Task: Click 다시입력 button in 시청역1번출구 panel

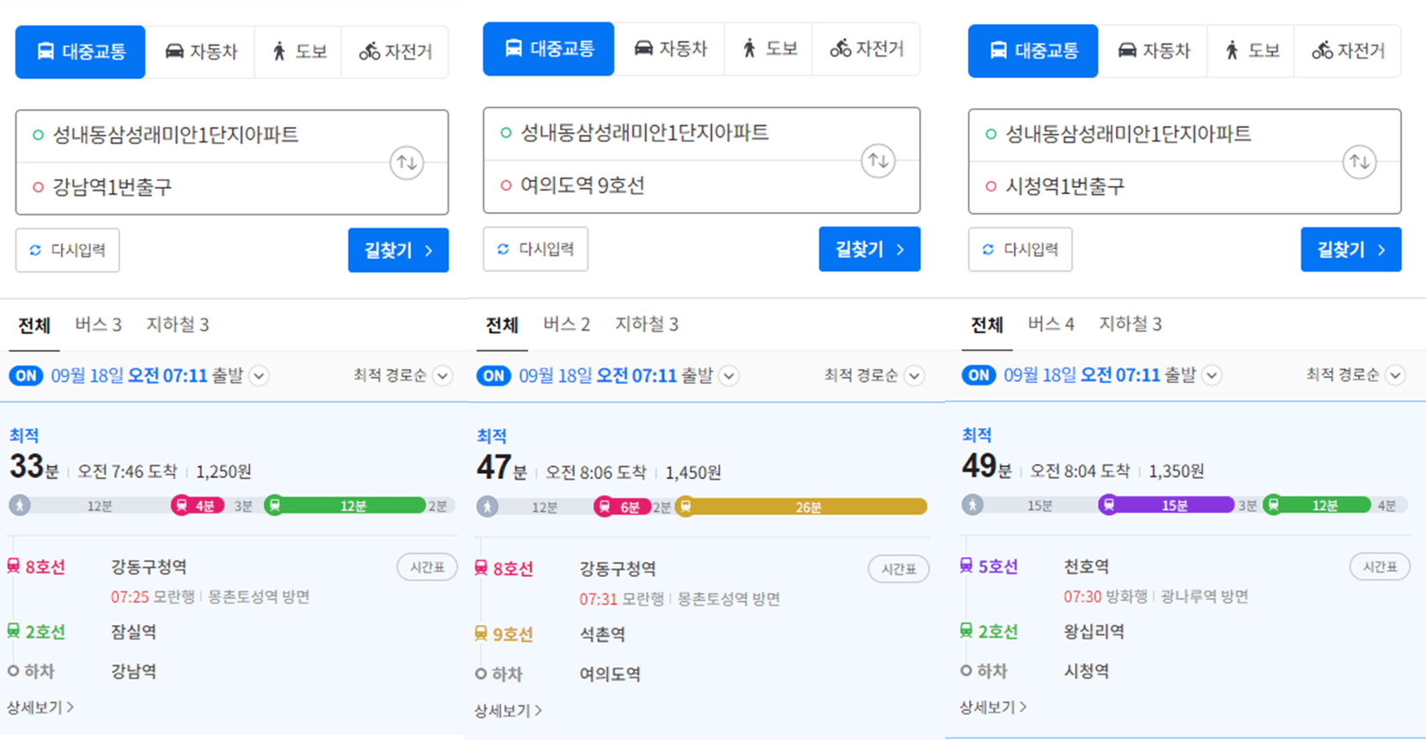Action: (x=1020, y=250)
